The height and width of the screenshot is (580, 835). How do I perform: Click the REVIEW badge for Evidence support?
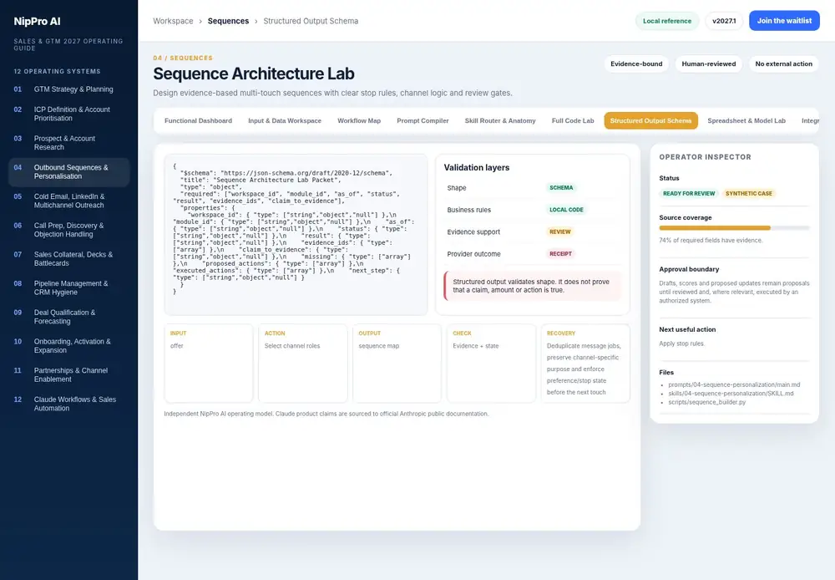[559, 231]
